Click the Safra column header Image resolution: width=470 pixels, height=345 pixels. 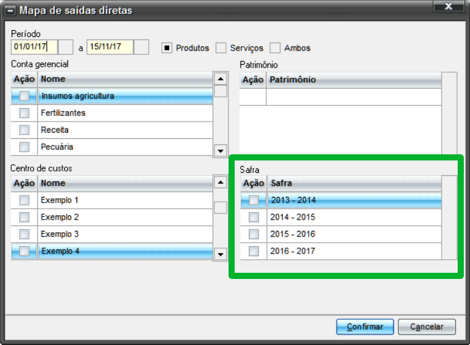(355, 183)
